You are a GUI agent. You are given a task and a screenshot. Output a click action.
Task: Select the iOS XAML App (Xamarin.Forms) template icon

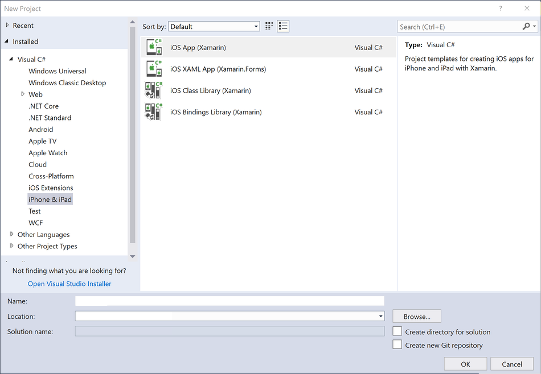[x=154, y=69]
